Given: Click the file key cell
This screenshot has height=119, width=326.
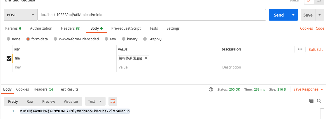Looking at the screenshot, I should click(64, 58).
